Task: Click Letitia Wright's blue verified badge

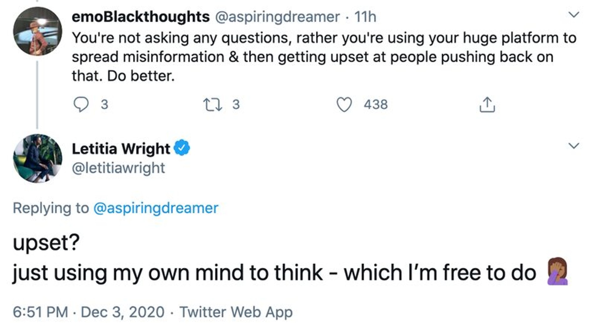Action: [182, 148]
